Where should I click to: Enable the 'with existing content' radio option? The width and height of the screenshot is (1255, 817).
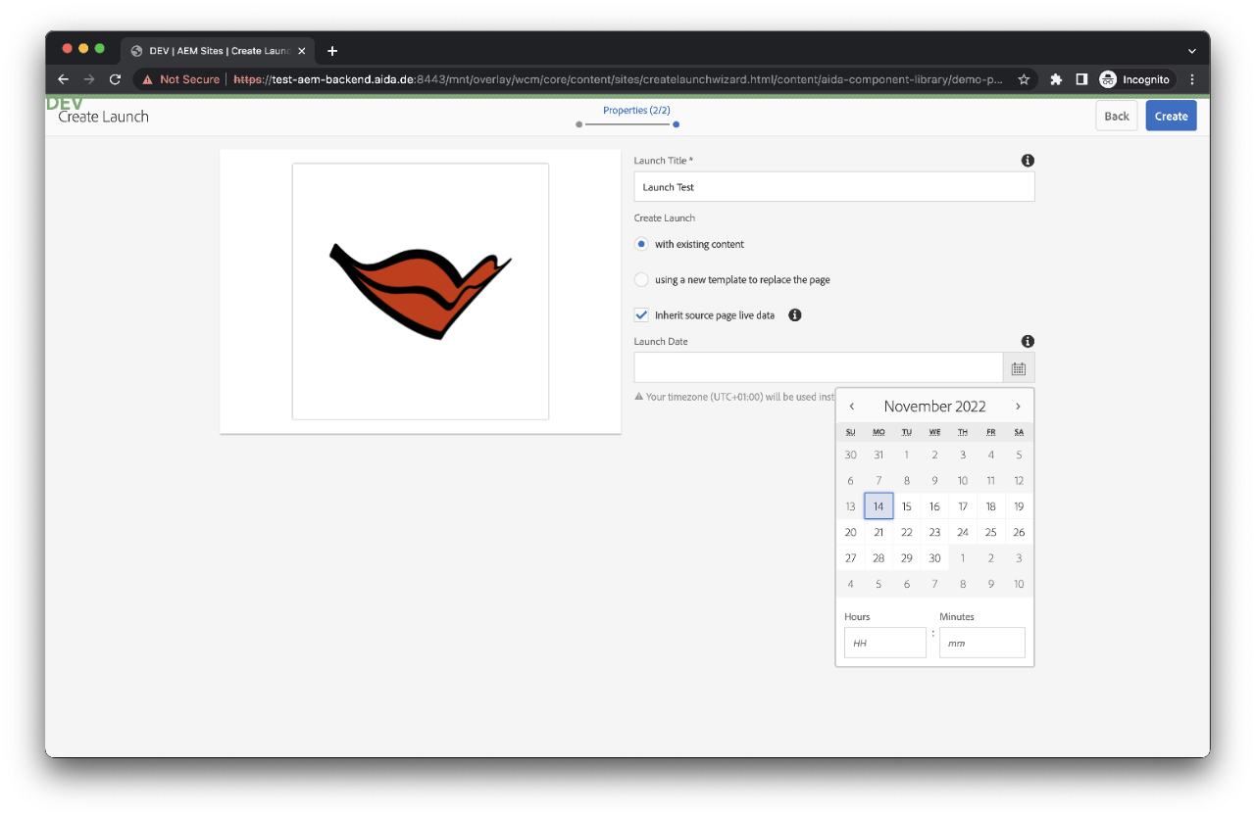(x=640, y=244)
